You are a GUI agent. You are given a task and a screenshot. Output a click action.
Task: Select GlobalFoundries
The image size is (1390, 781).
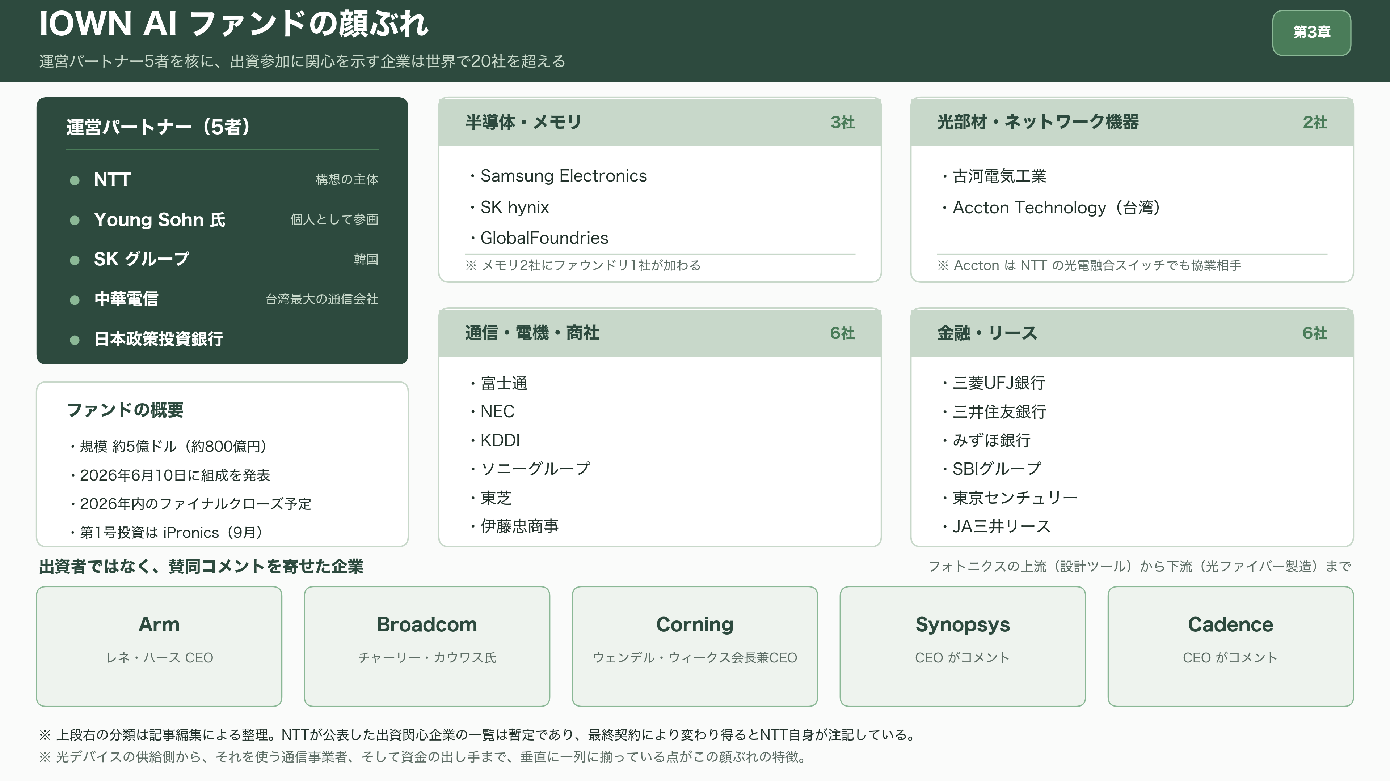tap(544, 238)
